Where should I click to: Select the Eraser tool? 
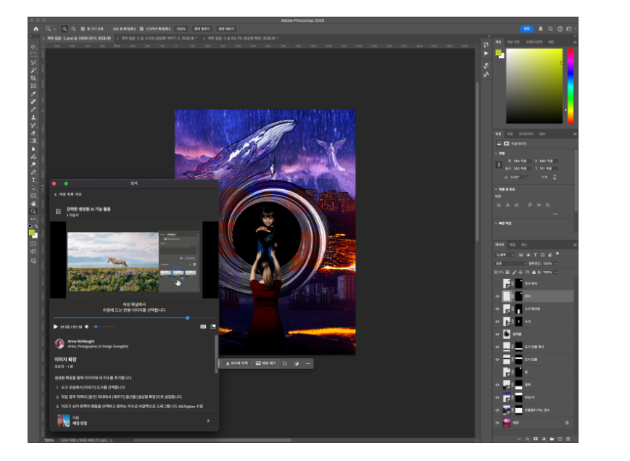coord(33,133)
